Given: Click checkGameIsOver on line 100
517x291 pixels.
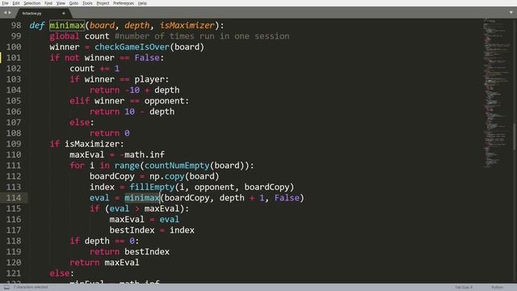Looking at the screenshot, I should pos(132,47).
